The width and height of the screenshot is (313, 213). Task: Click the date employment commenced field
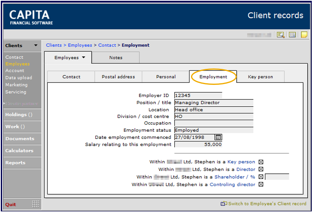(x=195, y=137)
